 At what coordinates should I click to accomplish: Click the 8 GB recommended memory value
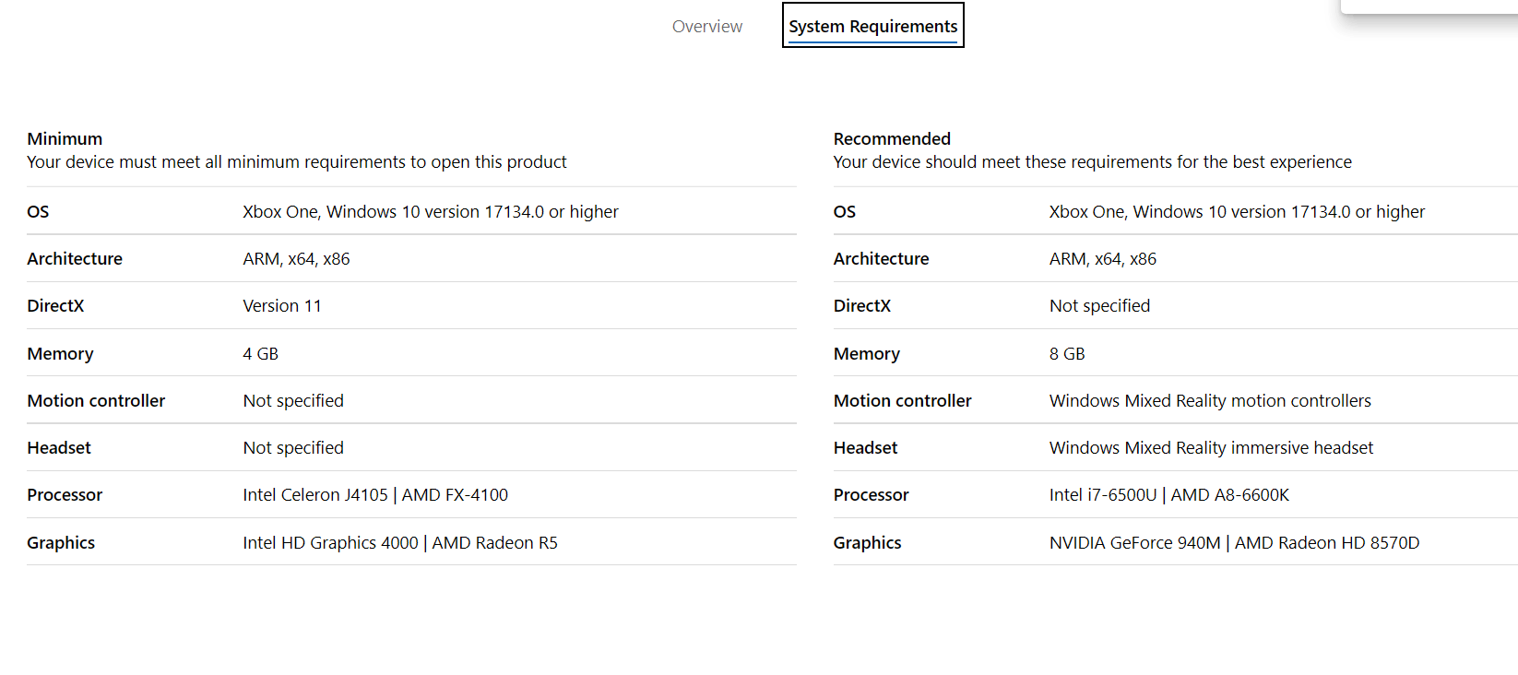(1067, 354)
